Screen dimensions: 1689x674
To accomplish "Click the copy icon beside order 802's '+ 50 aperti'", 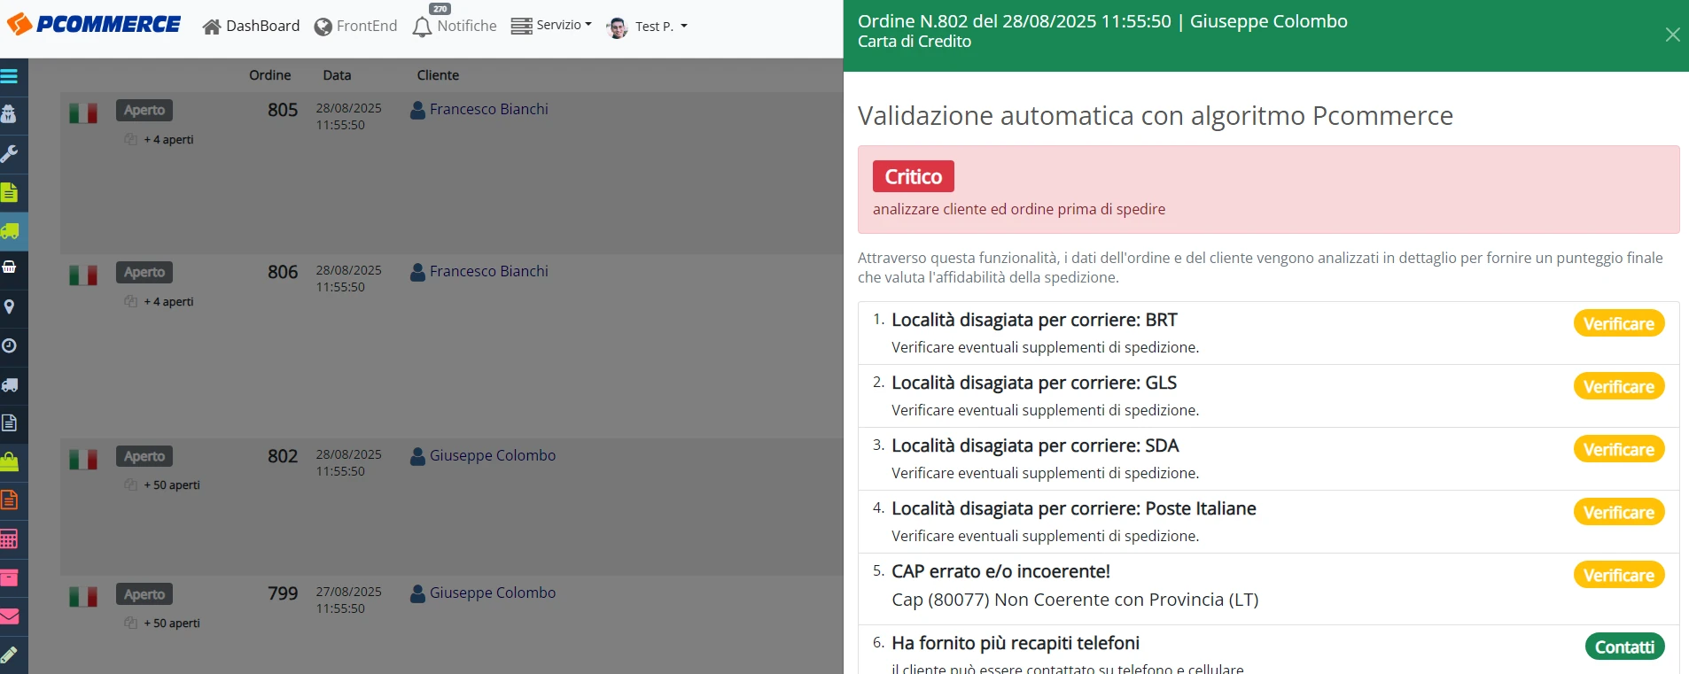I will 130,484.
